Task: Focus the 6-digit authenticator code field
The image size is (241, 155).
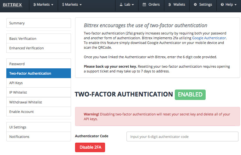Action: (182, 137)
